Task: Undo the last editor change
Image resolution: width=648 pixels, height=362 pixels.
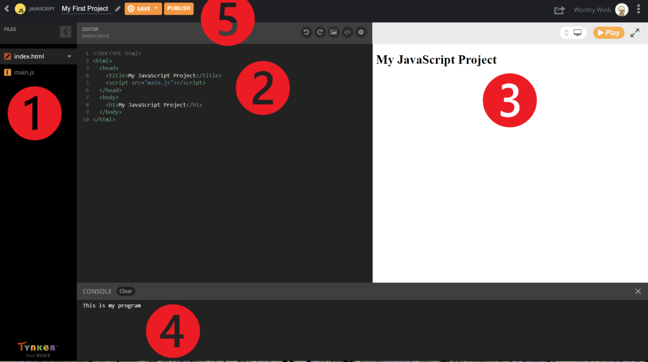Action: point(306,32)
